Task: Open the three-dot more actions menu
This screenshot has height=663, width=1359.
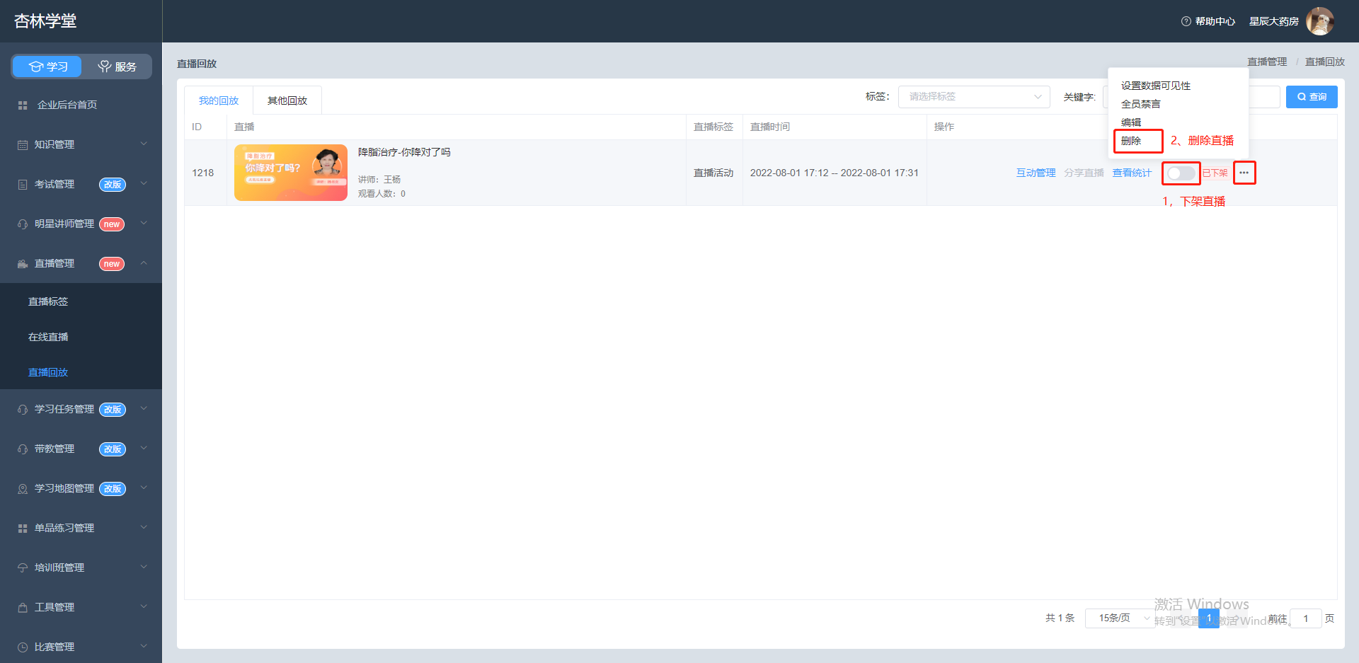Action: click(x=1244, y=173)
